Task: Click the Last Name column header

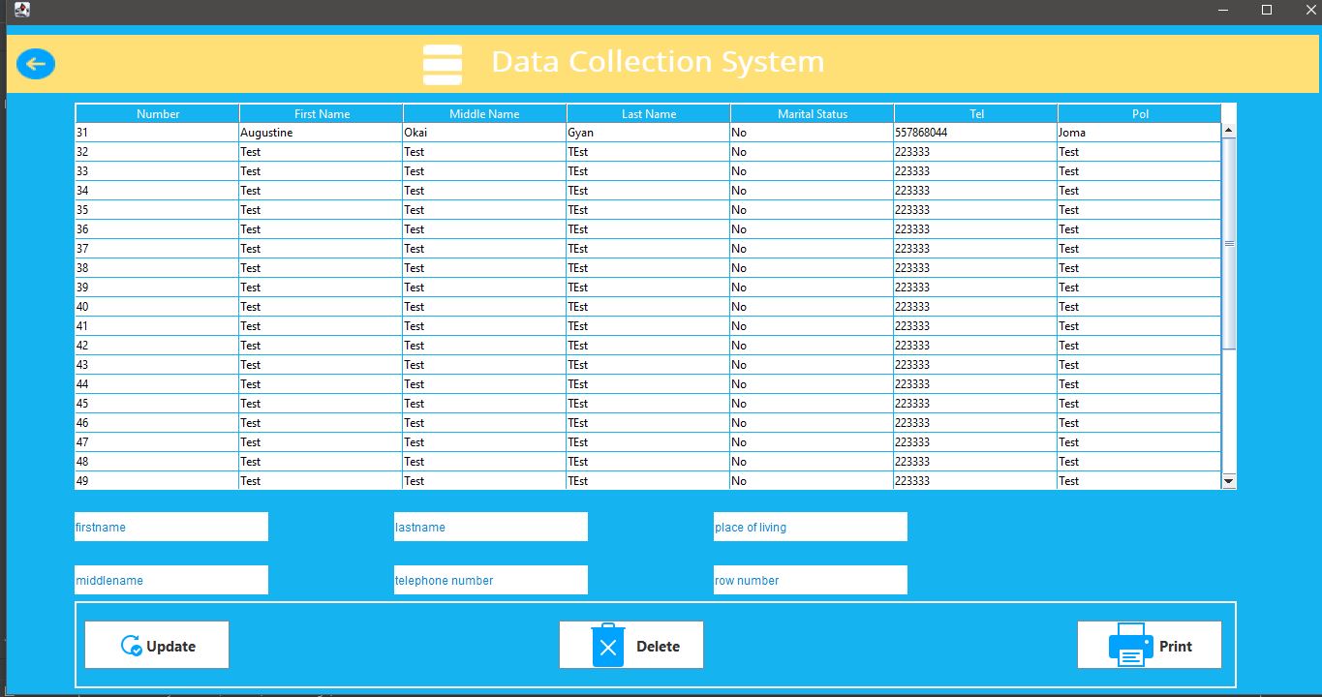Action: (649, 113)
